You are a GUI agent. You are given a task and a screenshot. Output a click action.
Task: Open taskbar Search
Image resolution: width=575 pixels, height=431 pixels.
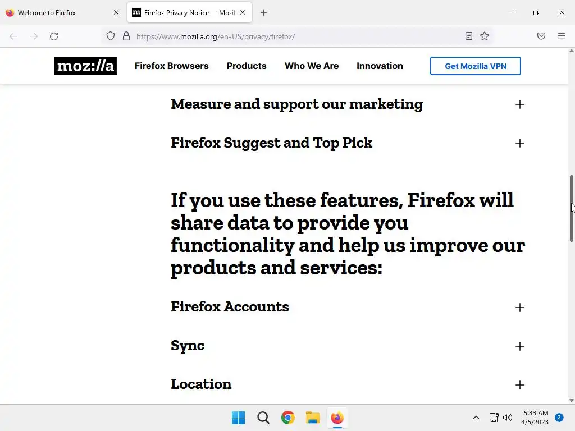pos(263,418)
